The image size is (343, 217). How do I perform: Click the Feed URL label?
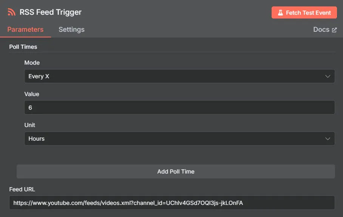click(22, 189)
